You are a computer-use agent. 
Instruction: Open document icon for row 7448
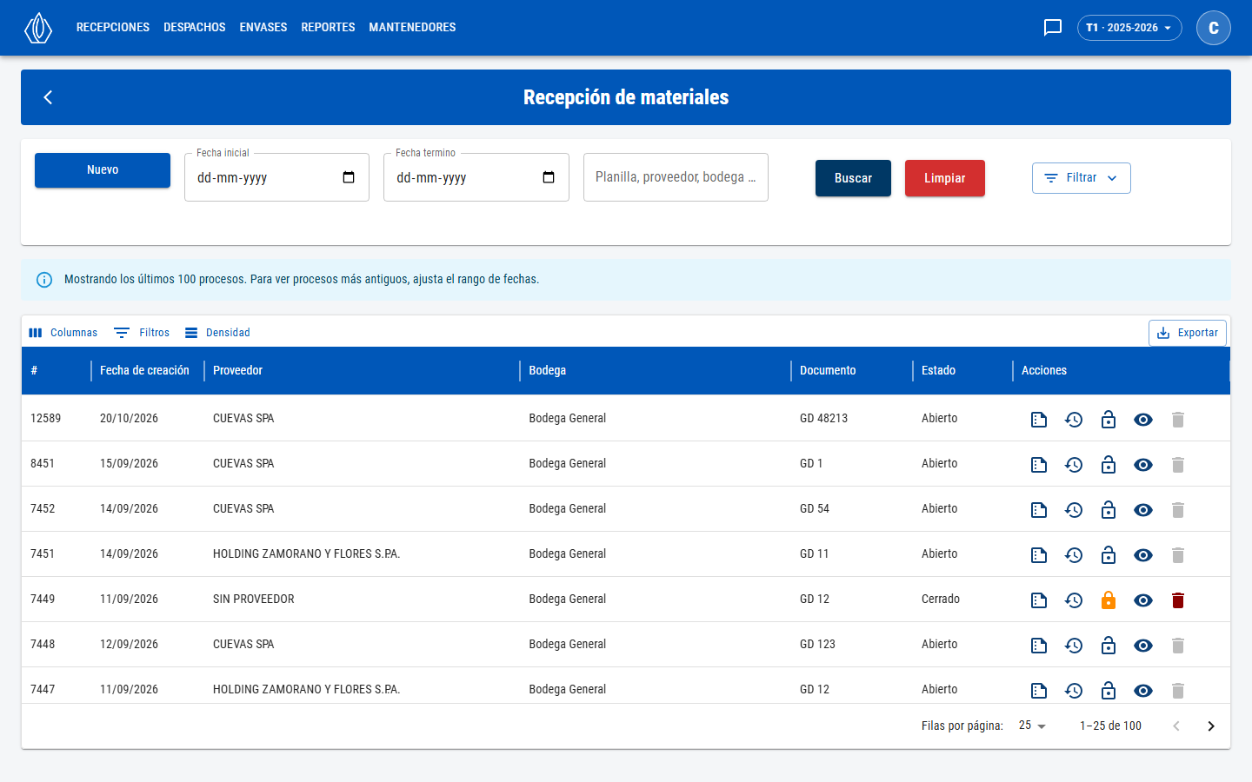tap(1039, 646)
